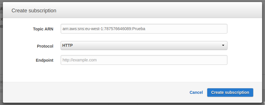The height and width of the screenshot is (105, 265).
Task: Click the Protocol field label
Action: coord(45,46)
